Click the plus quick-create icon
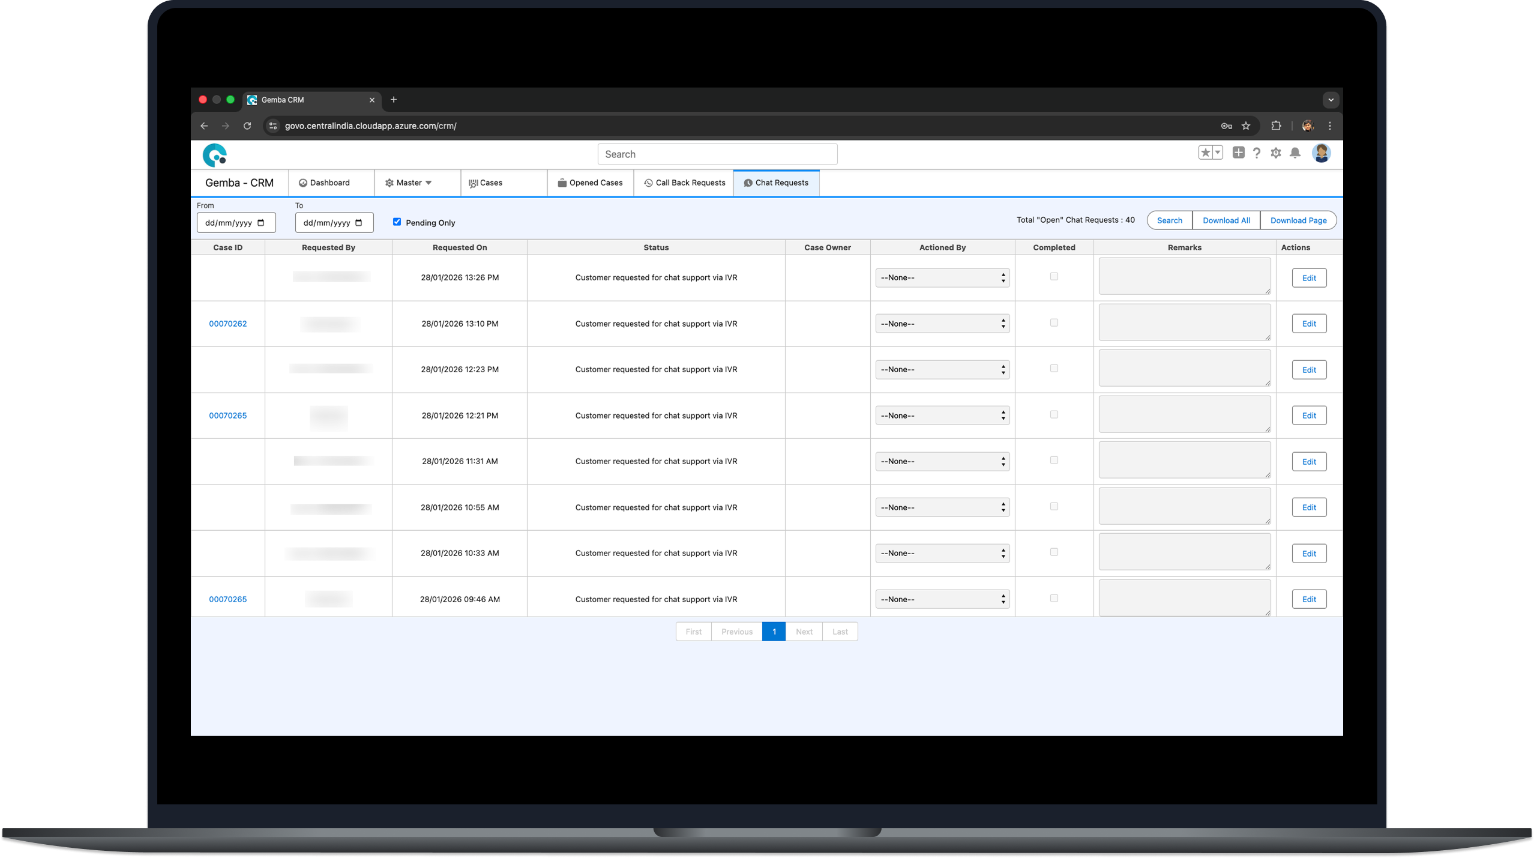1534x858 pixels. pos(1238,153)
